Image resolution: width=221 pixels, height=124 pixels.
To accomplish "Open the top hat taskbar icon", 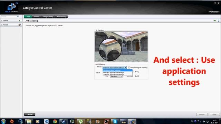I will pyautogui.click(x=124, y=121).
